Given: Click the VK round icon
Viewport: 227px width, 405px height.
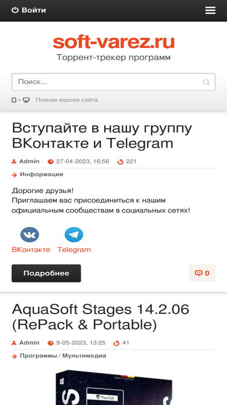Looking at the screenshot, I should point(30,235).
